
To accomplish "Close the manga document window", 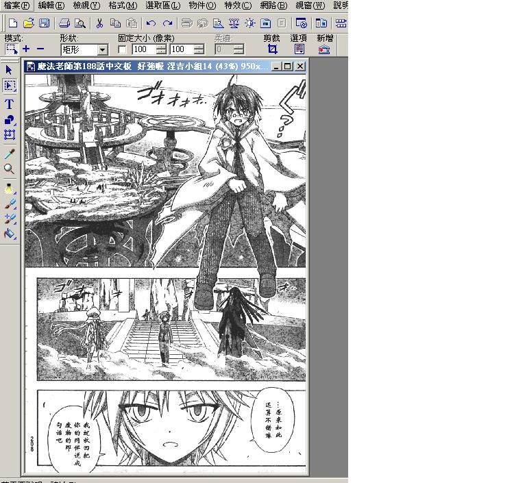I will pyautogui.click(x=300, y=66).
